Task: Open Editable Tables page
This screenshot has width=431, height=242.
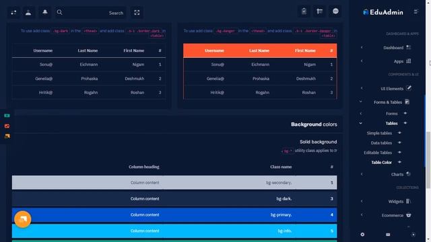Action: (x=378, y=153)
